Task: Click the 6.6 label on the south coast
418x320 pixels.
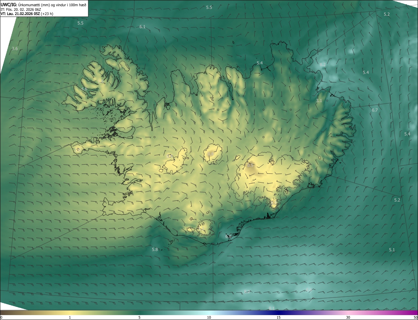Action: tap(228, 237)
